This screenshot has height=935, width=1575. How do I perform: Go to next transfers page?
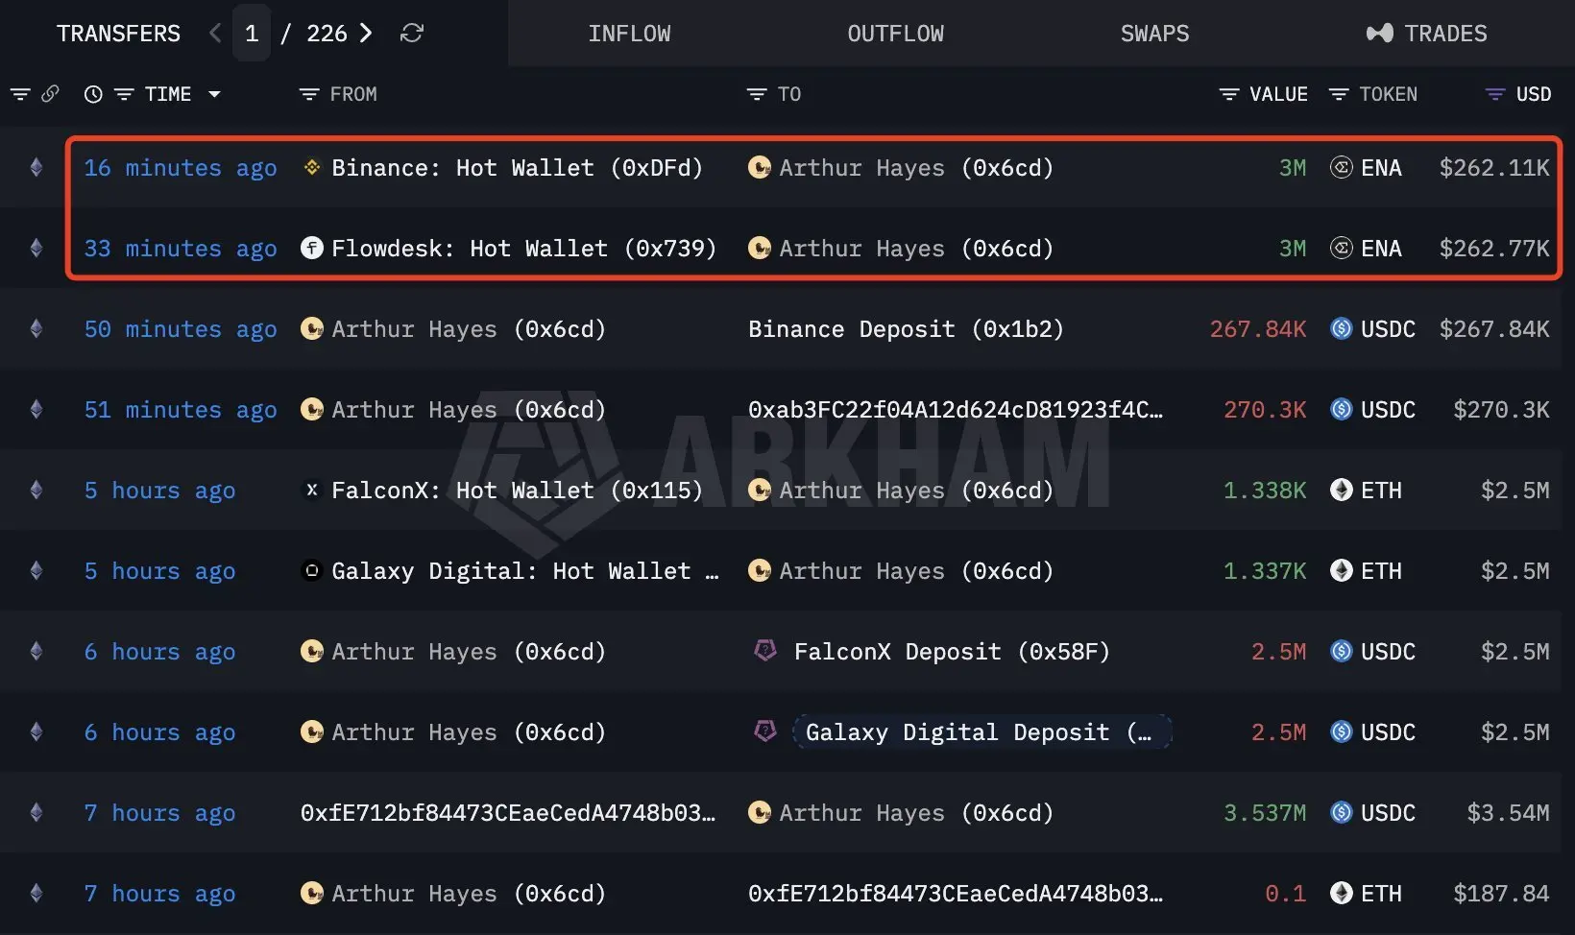tap(366, 34)
